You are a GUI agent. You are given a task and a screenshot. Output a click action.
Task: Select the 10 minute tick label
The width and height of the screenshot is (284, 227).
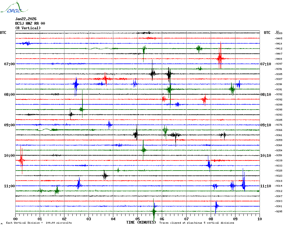click(259, 219)
